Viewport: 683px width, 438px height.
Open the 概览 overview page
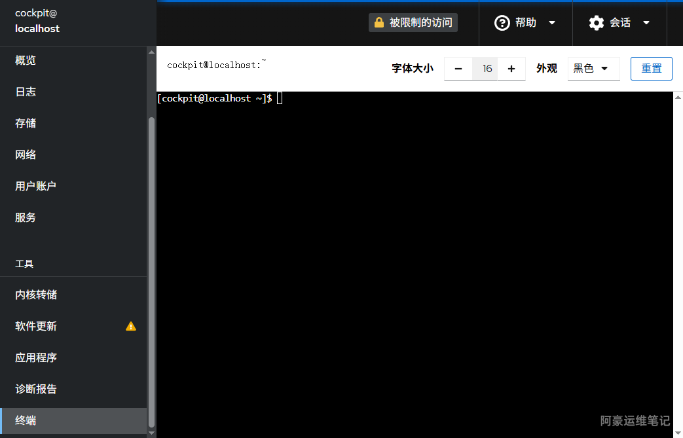pyautogui.click(x=73, y=60)
